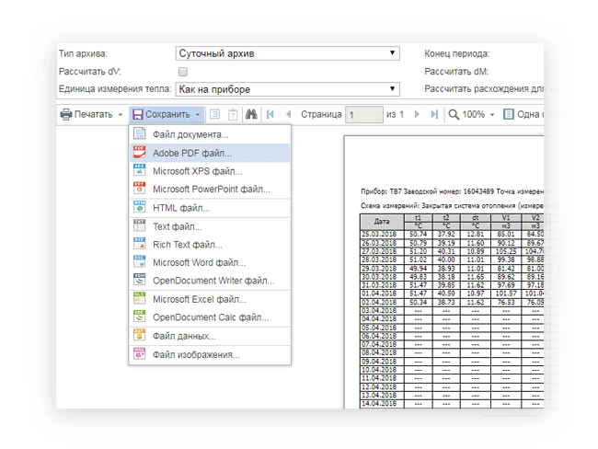The width and height of the screenshot is (598, 449).
Task: Go to last page arrow
Action: point(434,114)
